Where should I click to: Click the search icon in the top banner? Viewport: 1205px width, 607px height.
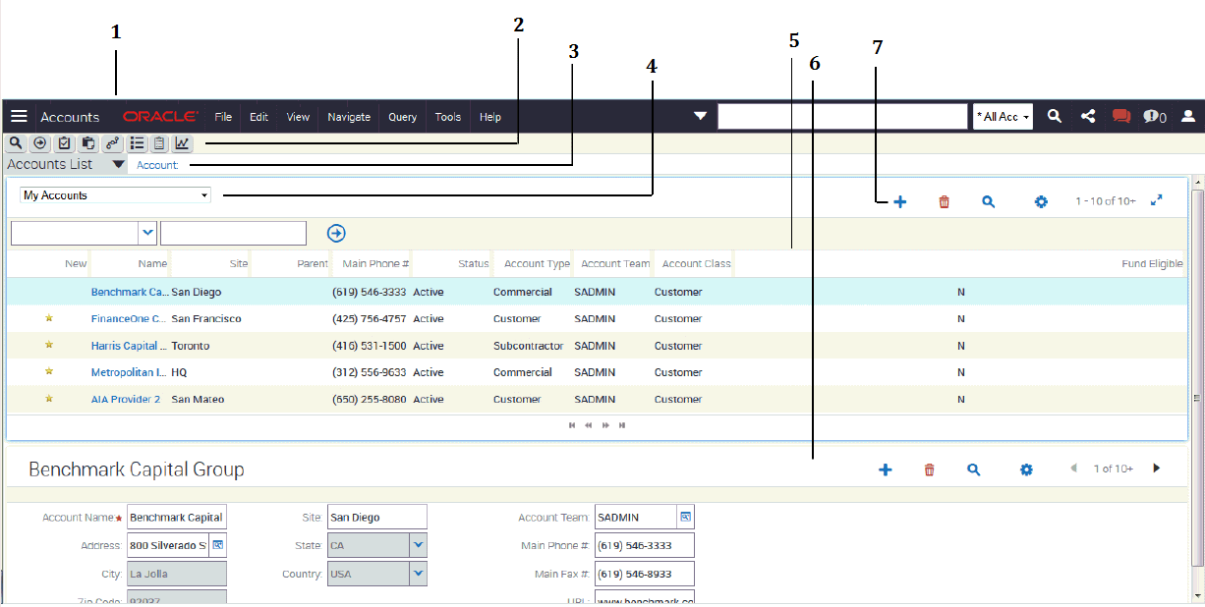pyautogui.click(x=1055, y=116)
